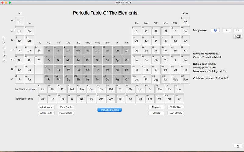This screenshot has width=244, height=152.
Task: Click the "Boiling point : 2062." line
Action: point(204,64)
